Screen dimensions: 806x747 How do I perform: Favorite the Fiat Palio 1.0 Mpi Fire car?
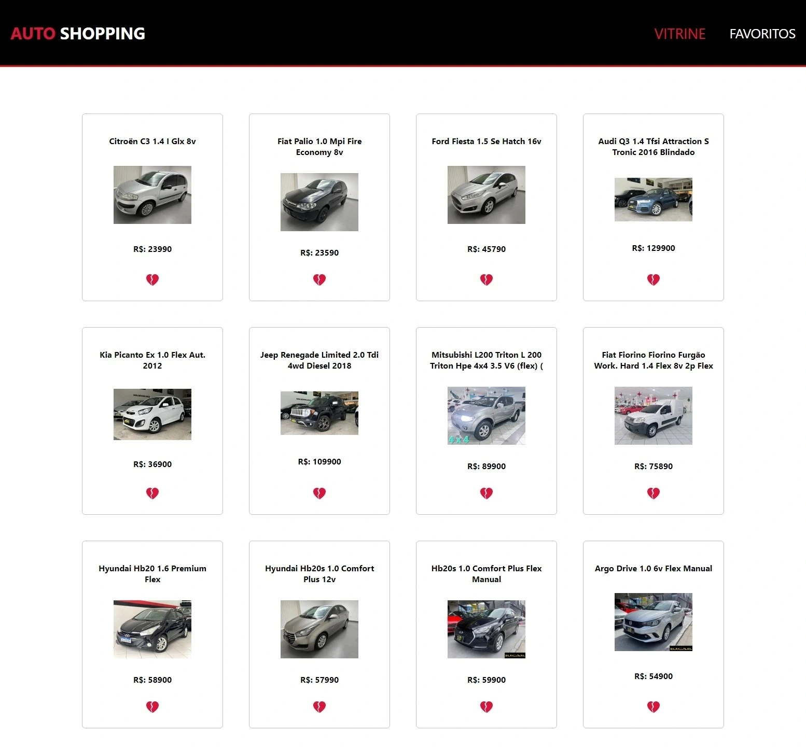tap(319, 280)
